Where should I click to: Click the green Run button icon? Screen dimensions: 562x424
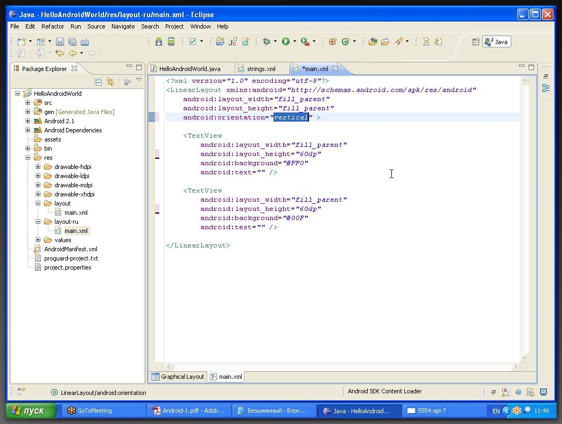[x=286, y=41]
